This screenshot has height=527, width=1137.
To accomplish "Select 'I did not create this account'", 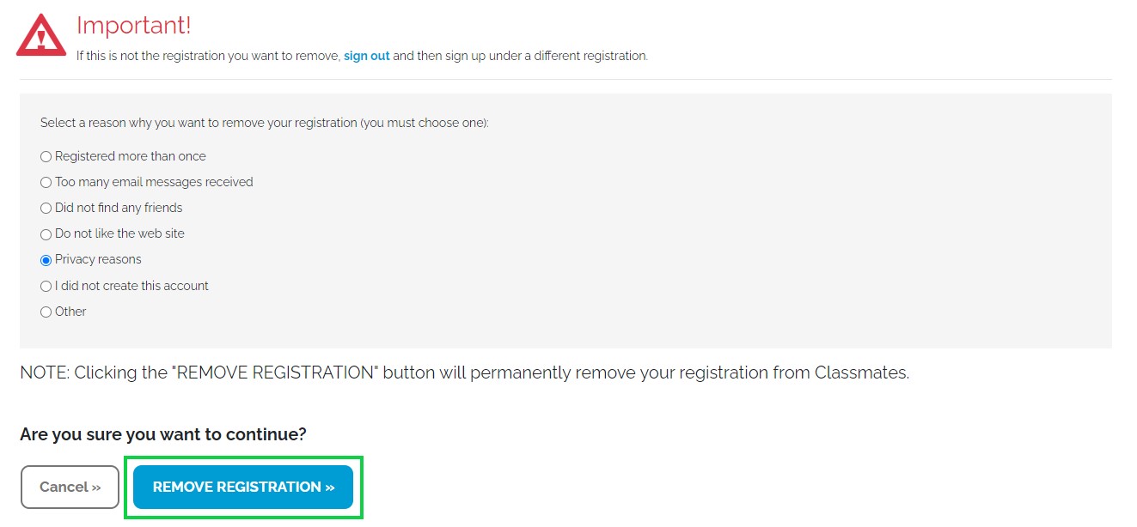I will tap(46, 285).
